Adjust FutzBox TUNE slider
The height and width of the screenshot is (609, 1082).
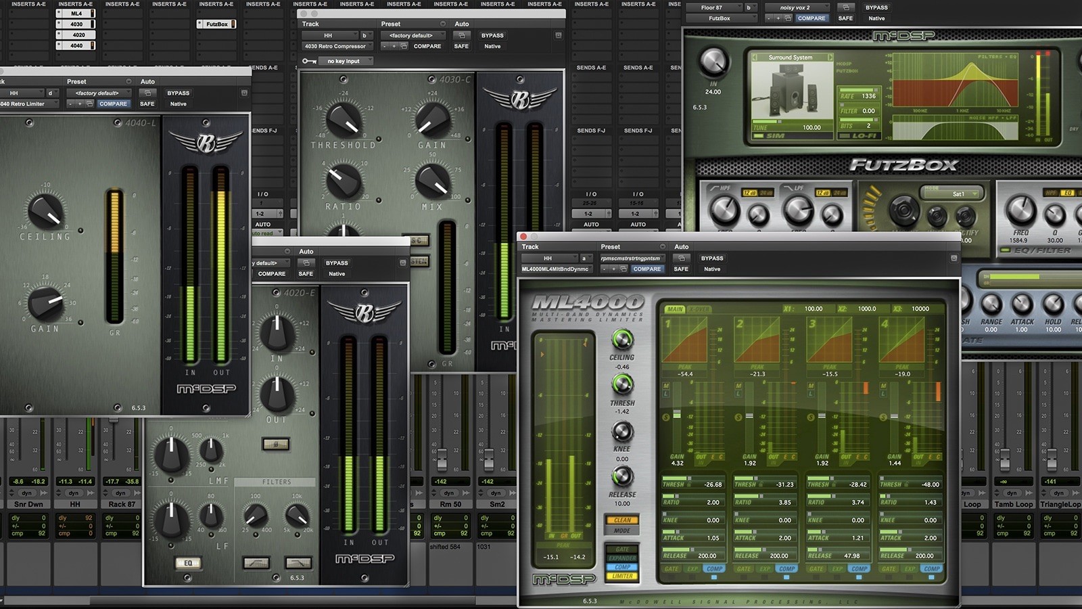(x=791, y=122)
